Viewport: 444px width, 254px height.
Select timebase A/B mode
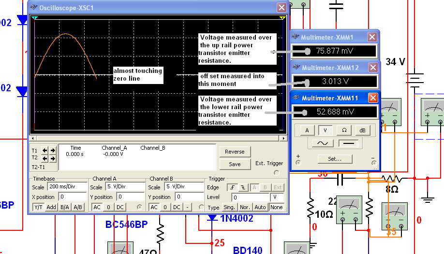pyautogui.click(x=78, y=207)
